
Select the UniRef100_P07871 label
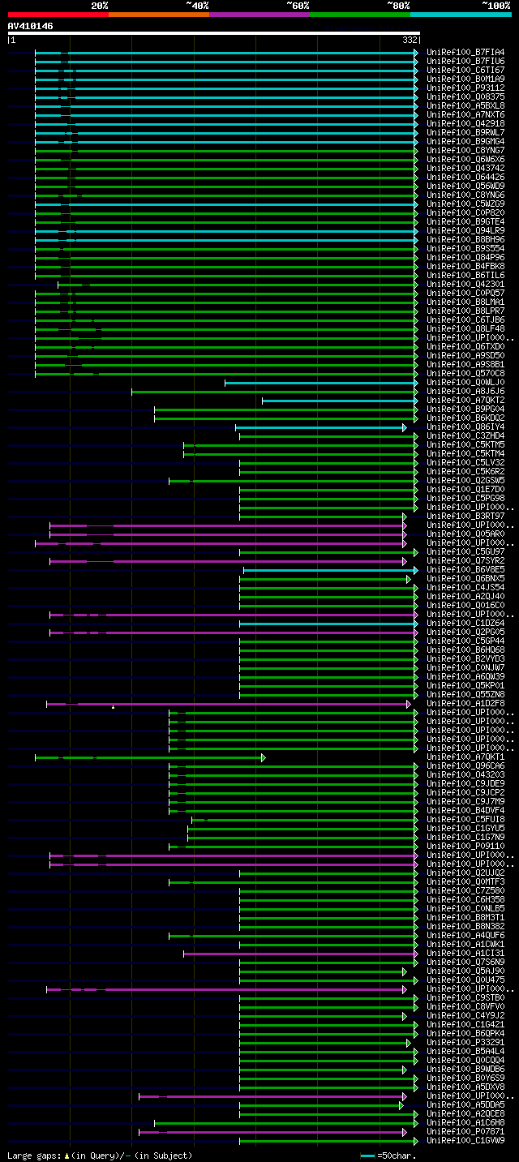[465, 1131]
